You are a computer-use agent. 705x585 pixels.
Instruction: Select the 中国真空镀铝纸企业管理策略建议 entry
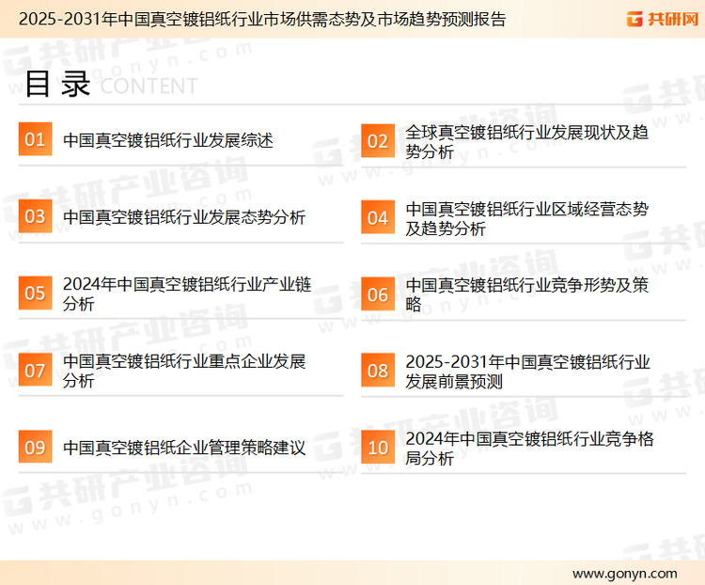(184, 448)
